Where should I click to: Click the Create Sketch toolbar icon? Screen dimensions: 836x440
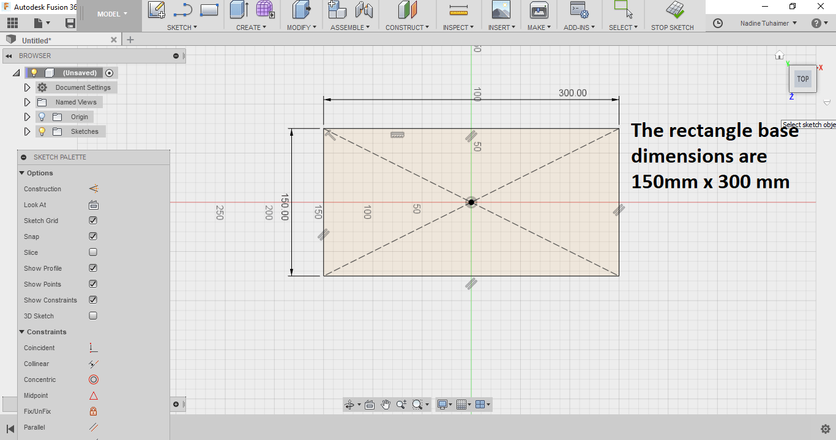coord(157,9)
